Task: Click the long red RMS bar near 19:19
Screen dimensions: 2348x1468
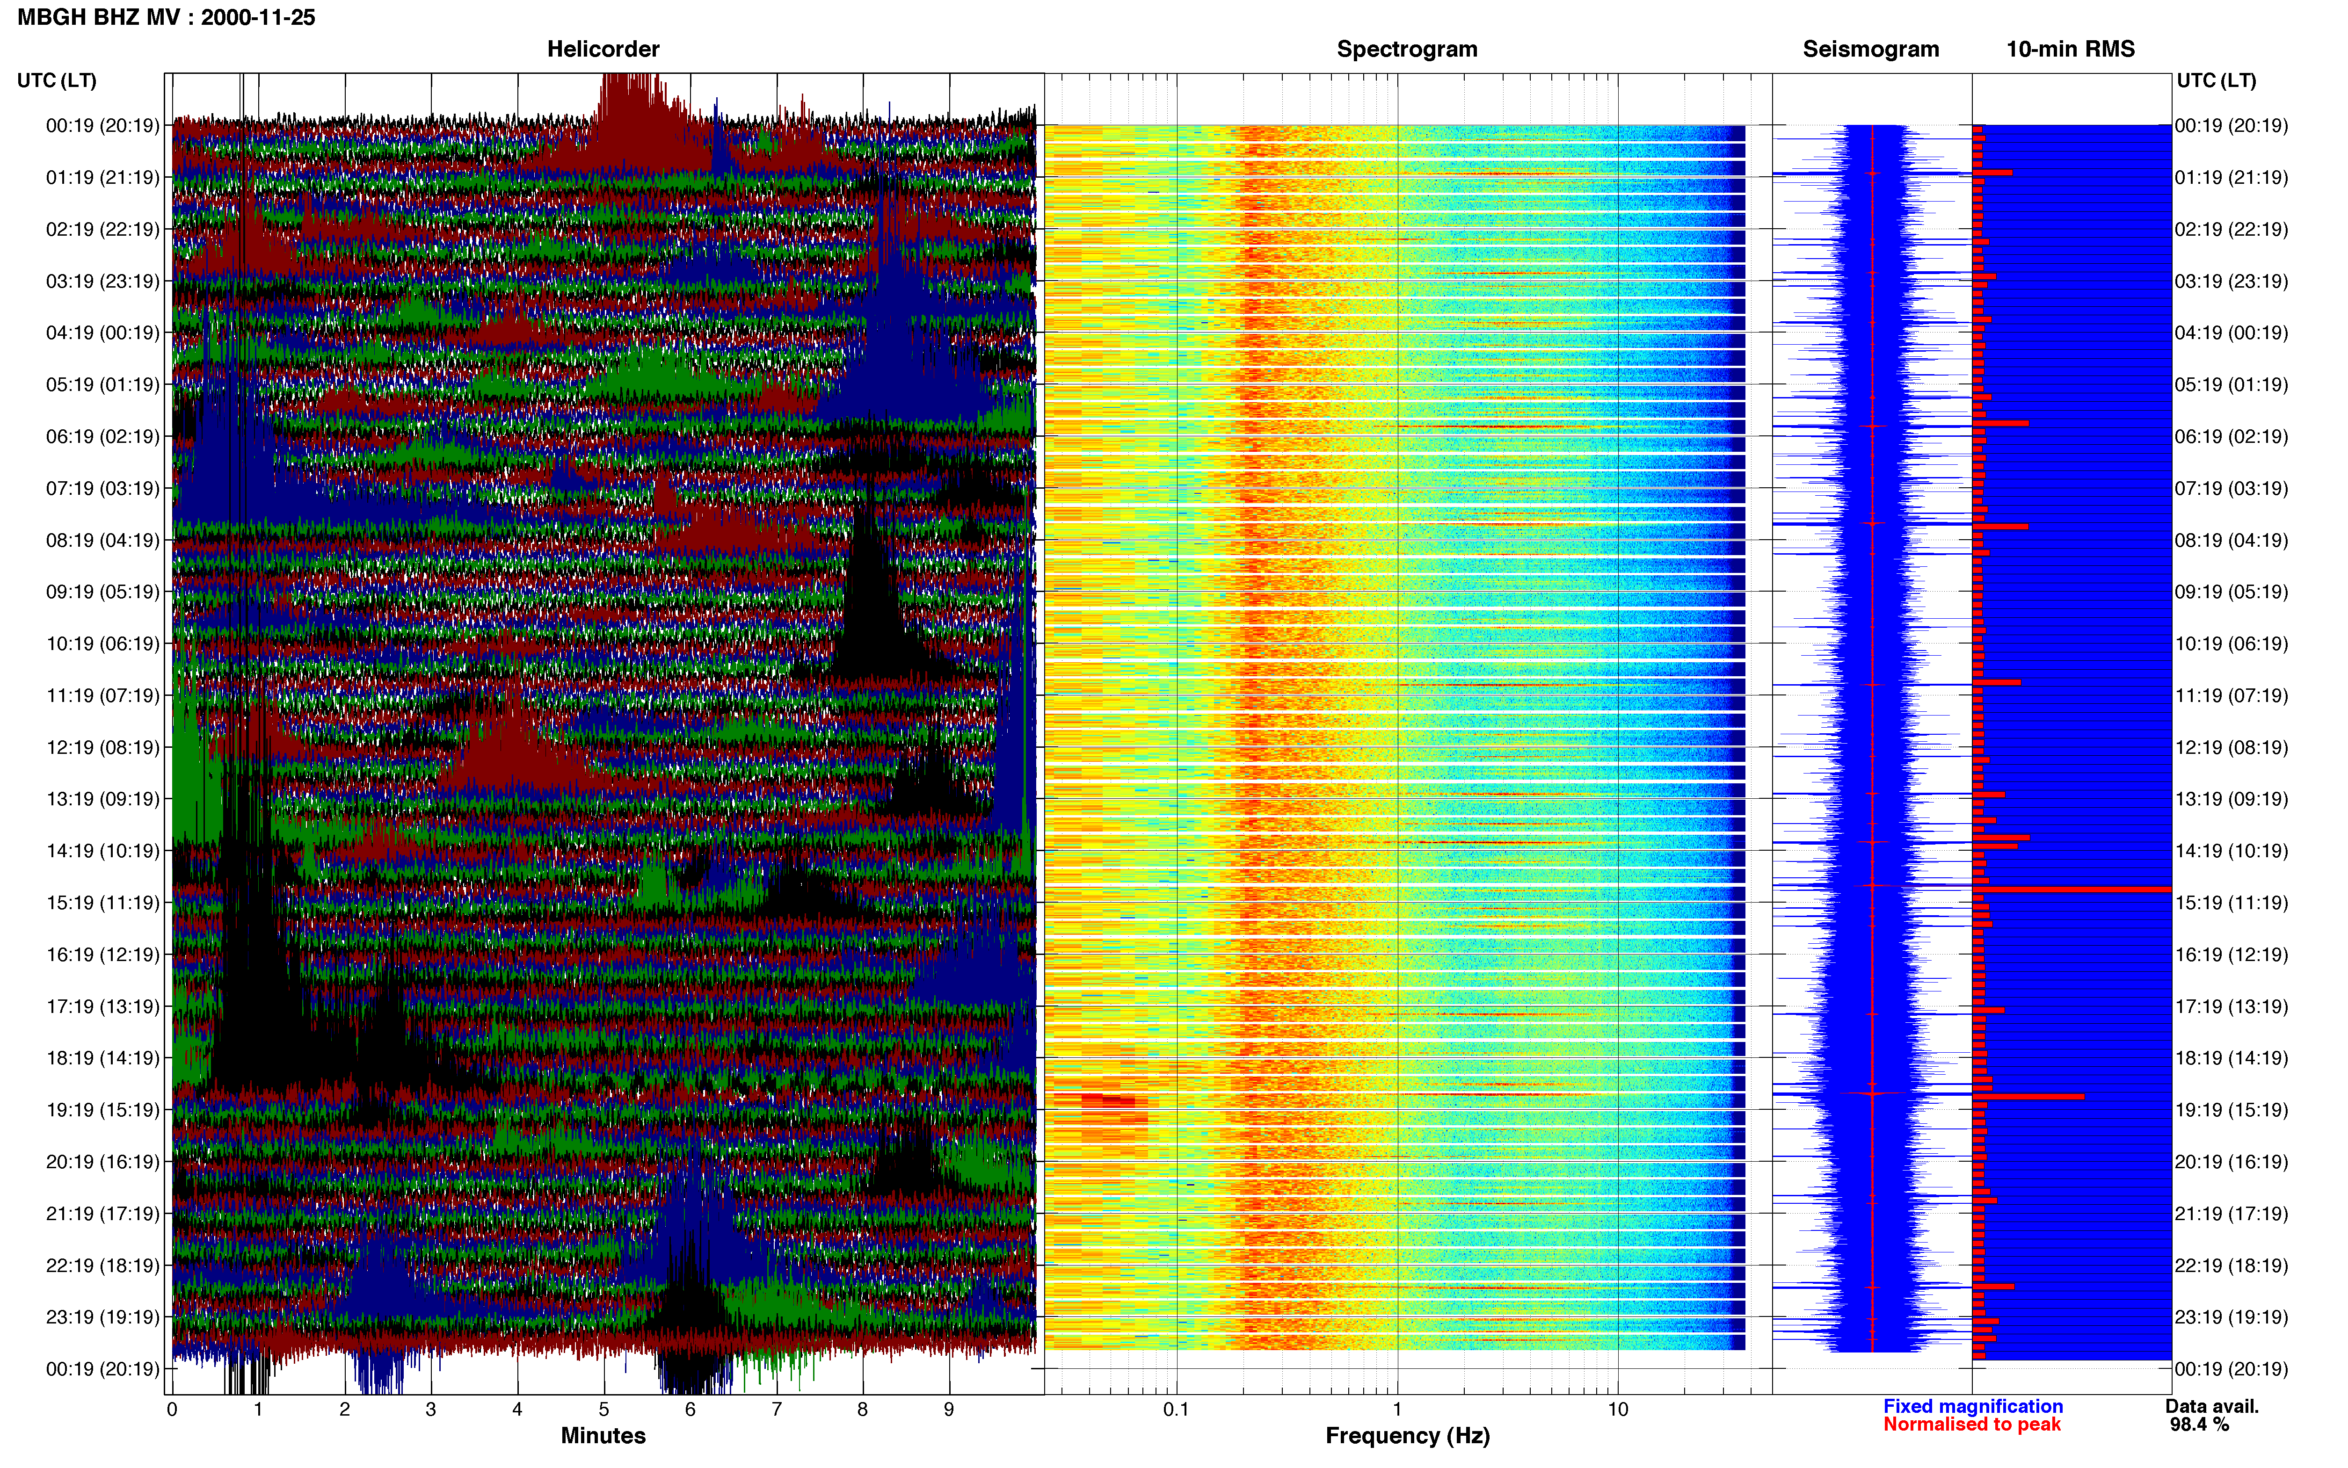Action: click(2028, 1096)
